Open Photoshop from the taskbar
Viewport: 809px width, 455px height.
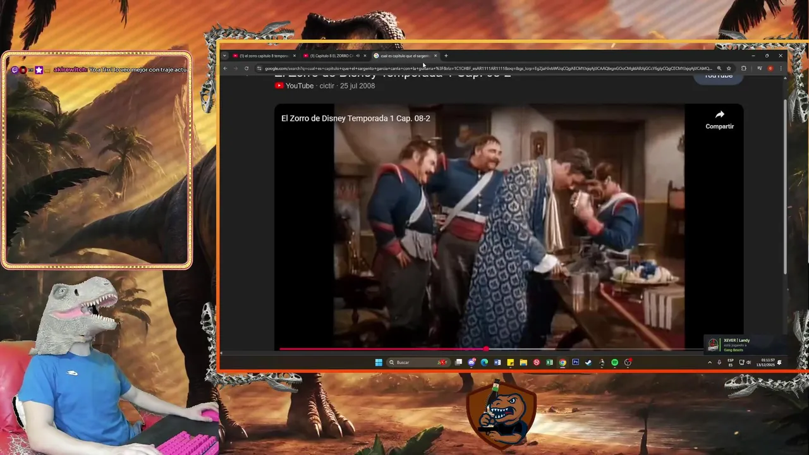[576, 363]
